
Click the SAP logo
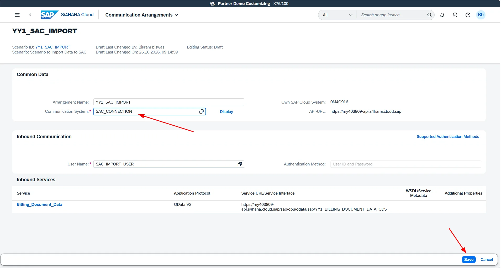[x=49, y=15]
